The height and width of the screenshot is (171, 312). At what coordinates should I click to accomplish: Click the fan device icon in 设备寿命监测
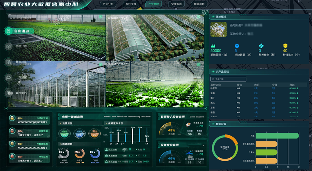[189, 153]
